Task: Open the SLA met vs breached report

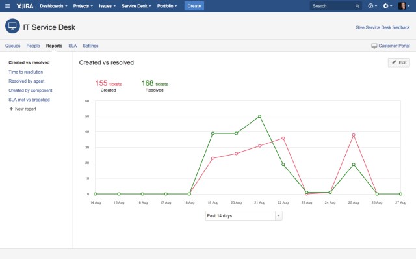Action: click(x=29, y=100)
